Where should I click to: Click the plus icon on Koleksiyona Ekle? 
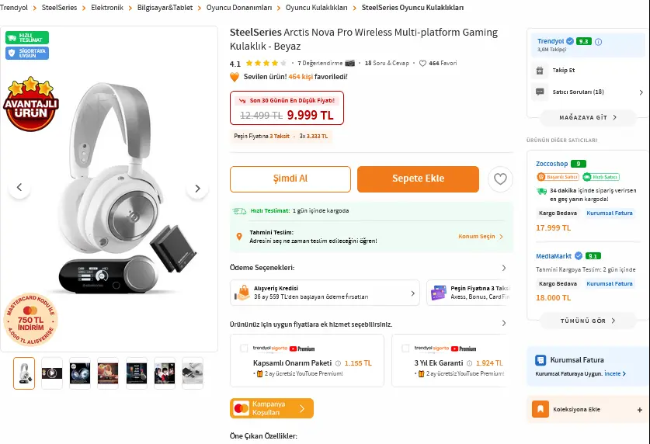point(640,410)
